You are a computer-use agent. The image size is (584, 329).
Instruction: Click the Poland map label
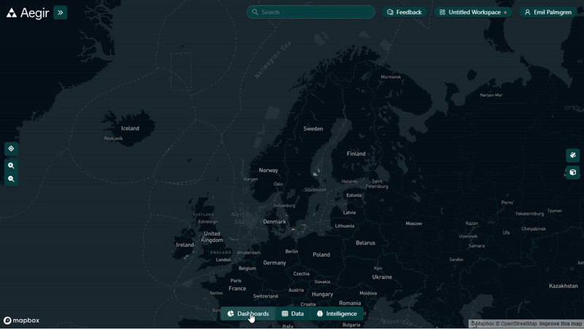tap(321, 254)
